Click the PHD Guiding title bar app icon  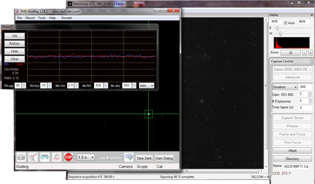pos(17,11)
